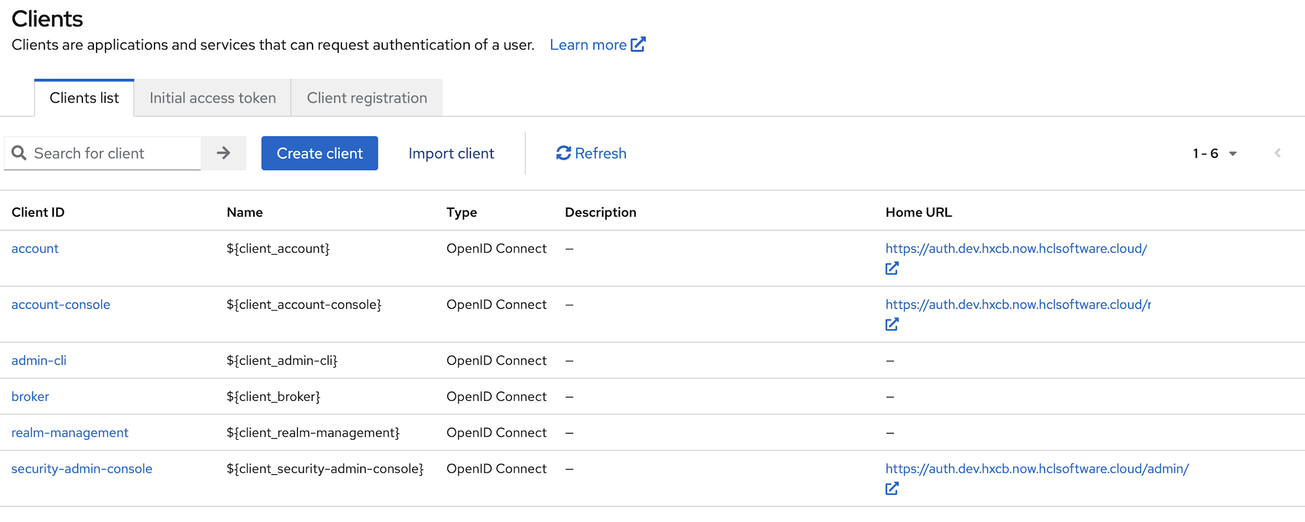Click Import client button

coord(451,153)
